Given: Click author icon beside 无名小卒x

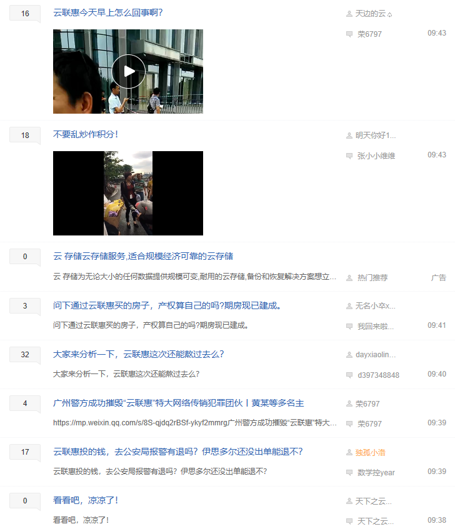Looking at the screenshot, I should tap(349, 306).
